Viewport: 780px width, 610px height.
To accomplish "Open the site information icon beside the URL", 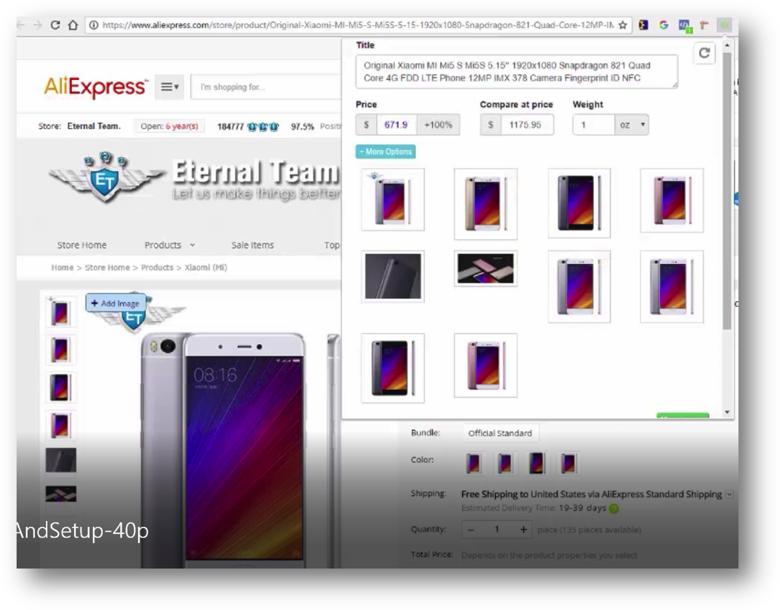I will (x=94, y=25).
